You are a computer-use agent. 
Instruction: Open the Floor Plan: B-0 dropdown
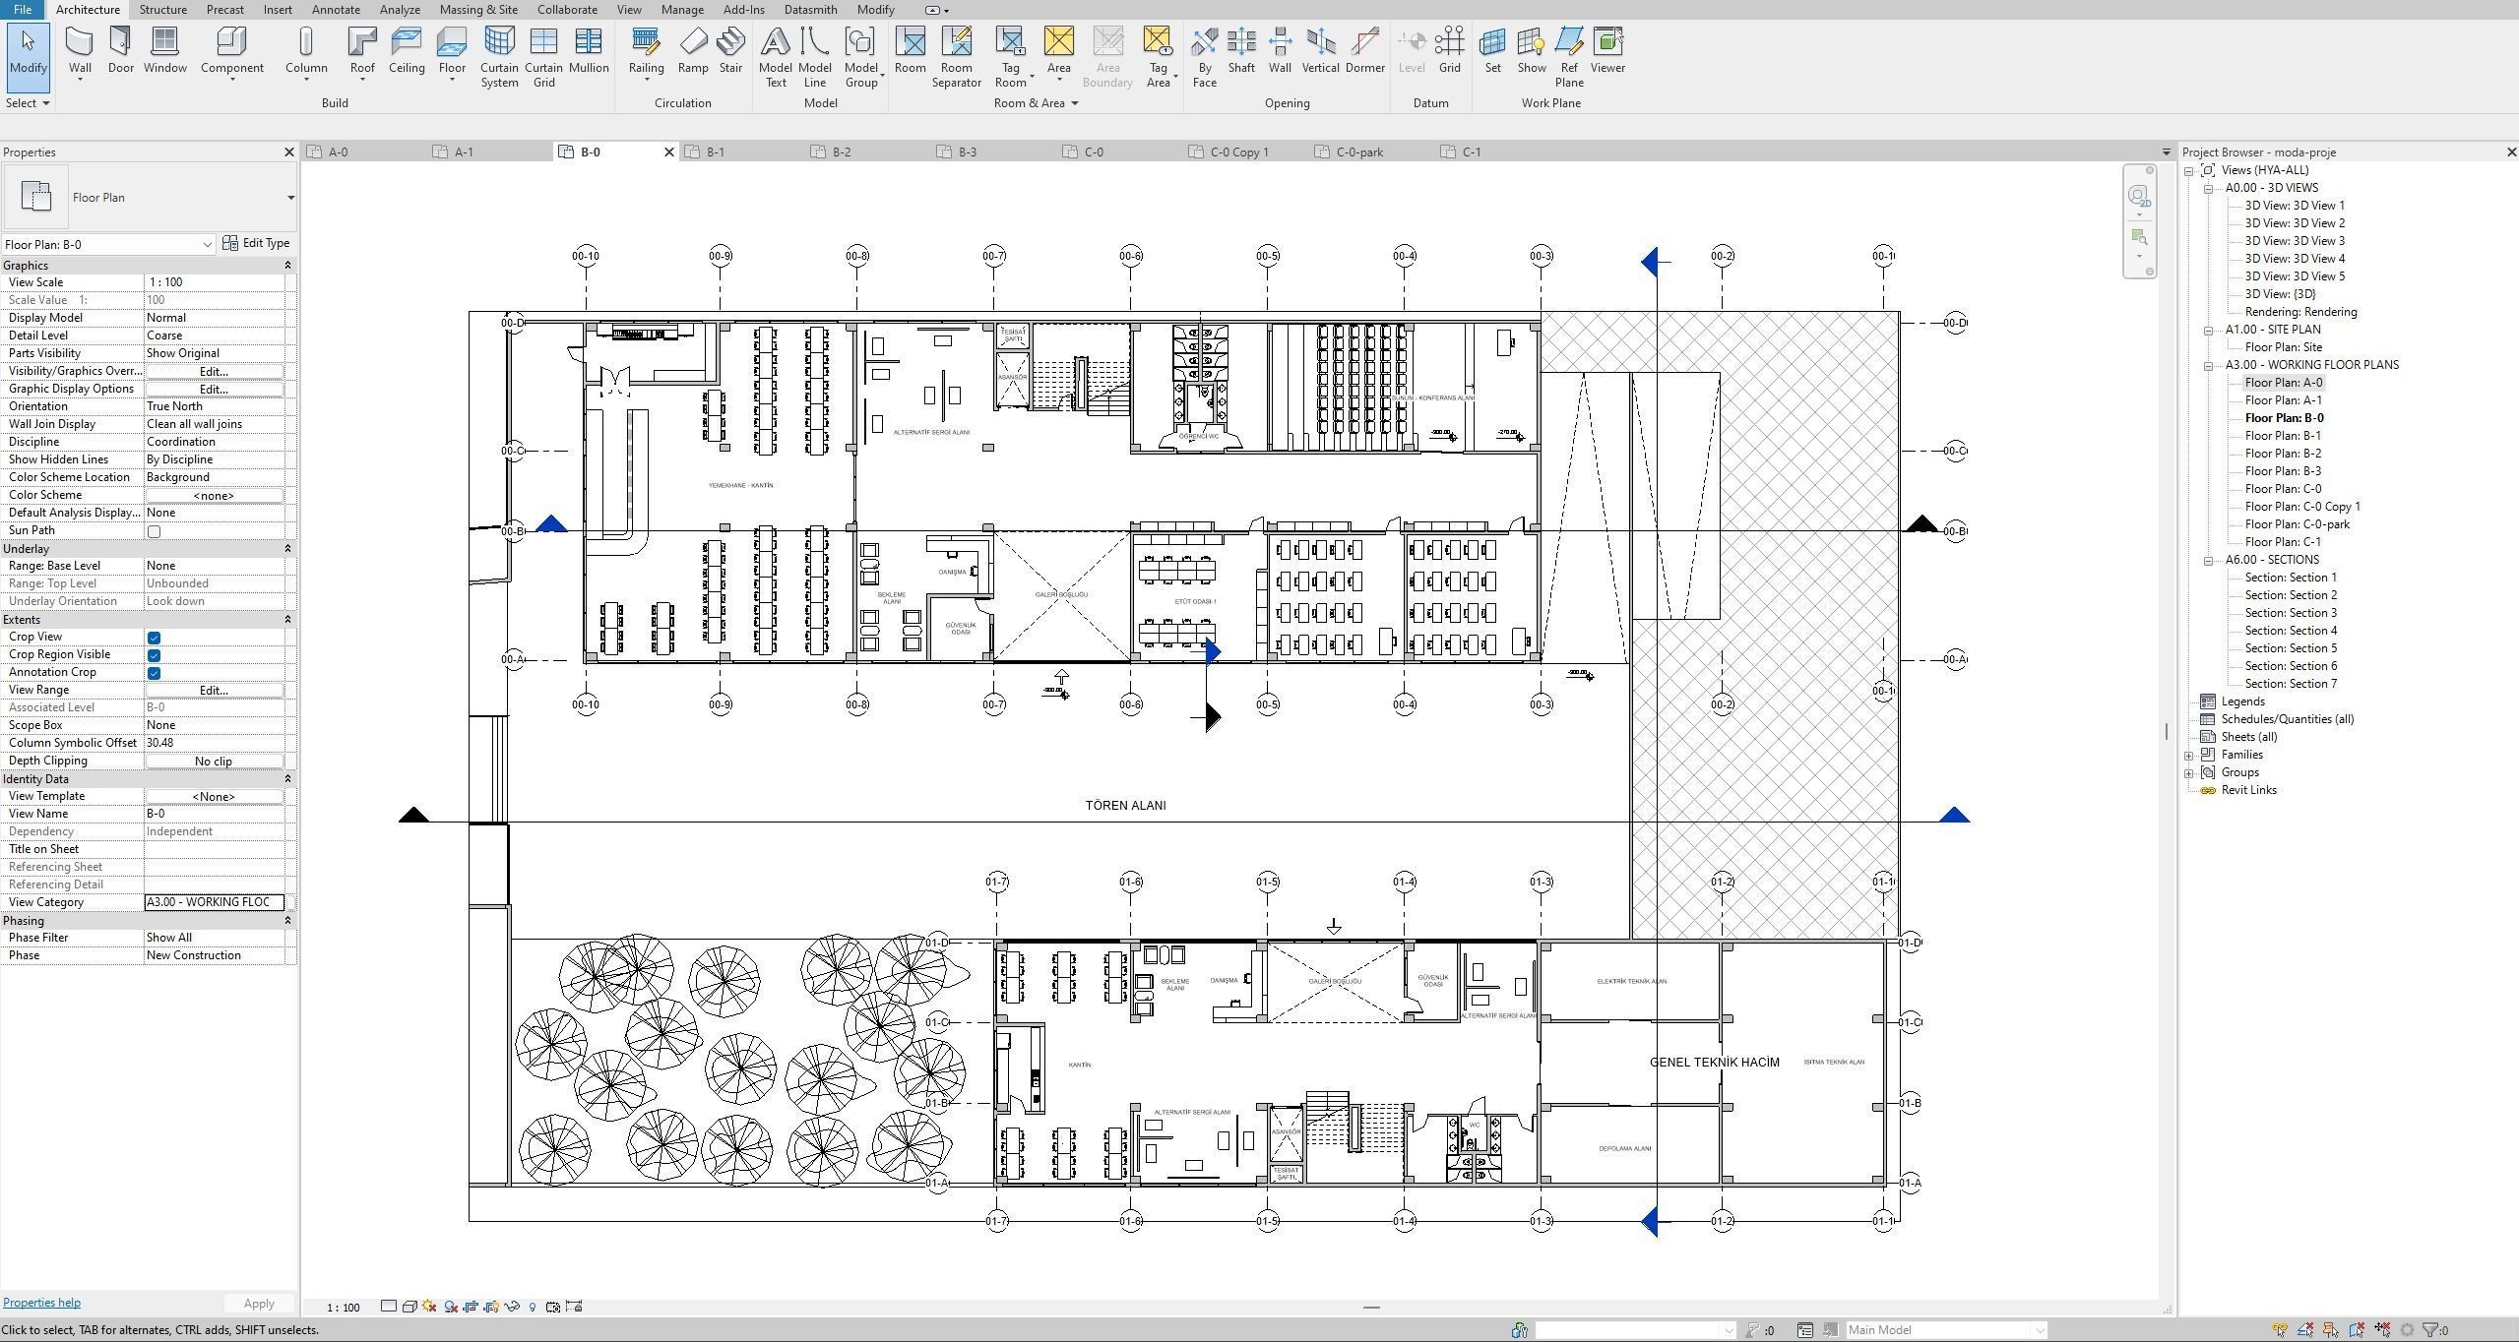207,245
